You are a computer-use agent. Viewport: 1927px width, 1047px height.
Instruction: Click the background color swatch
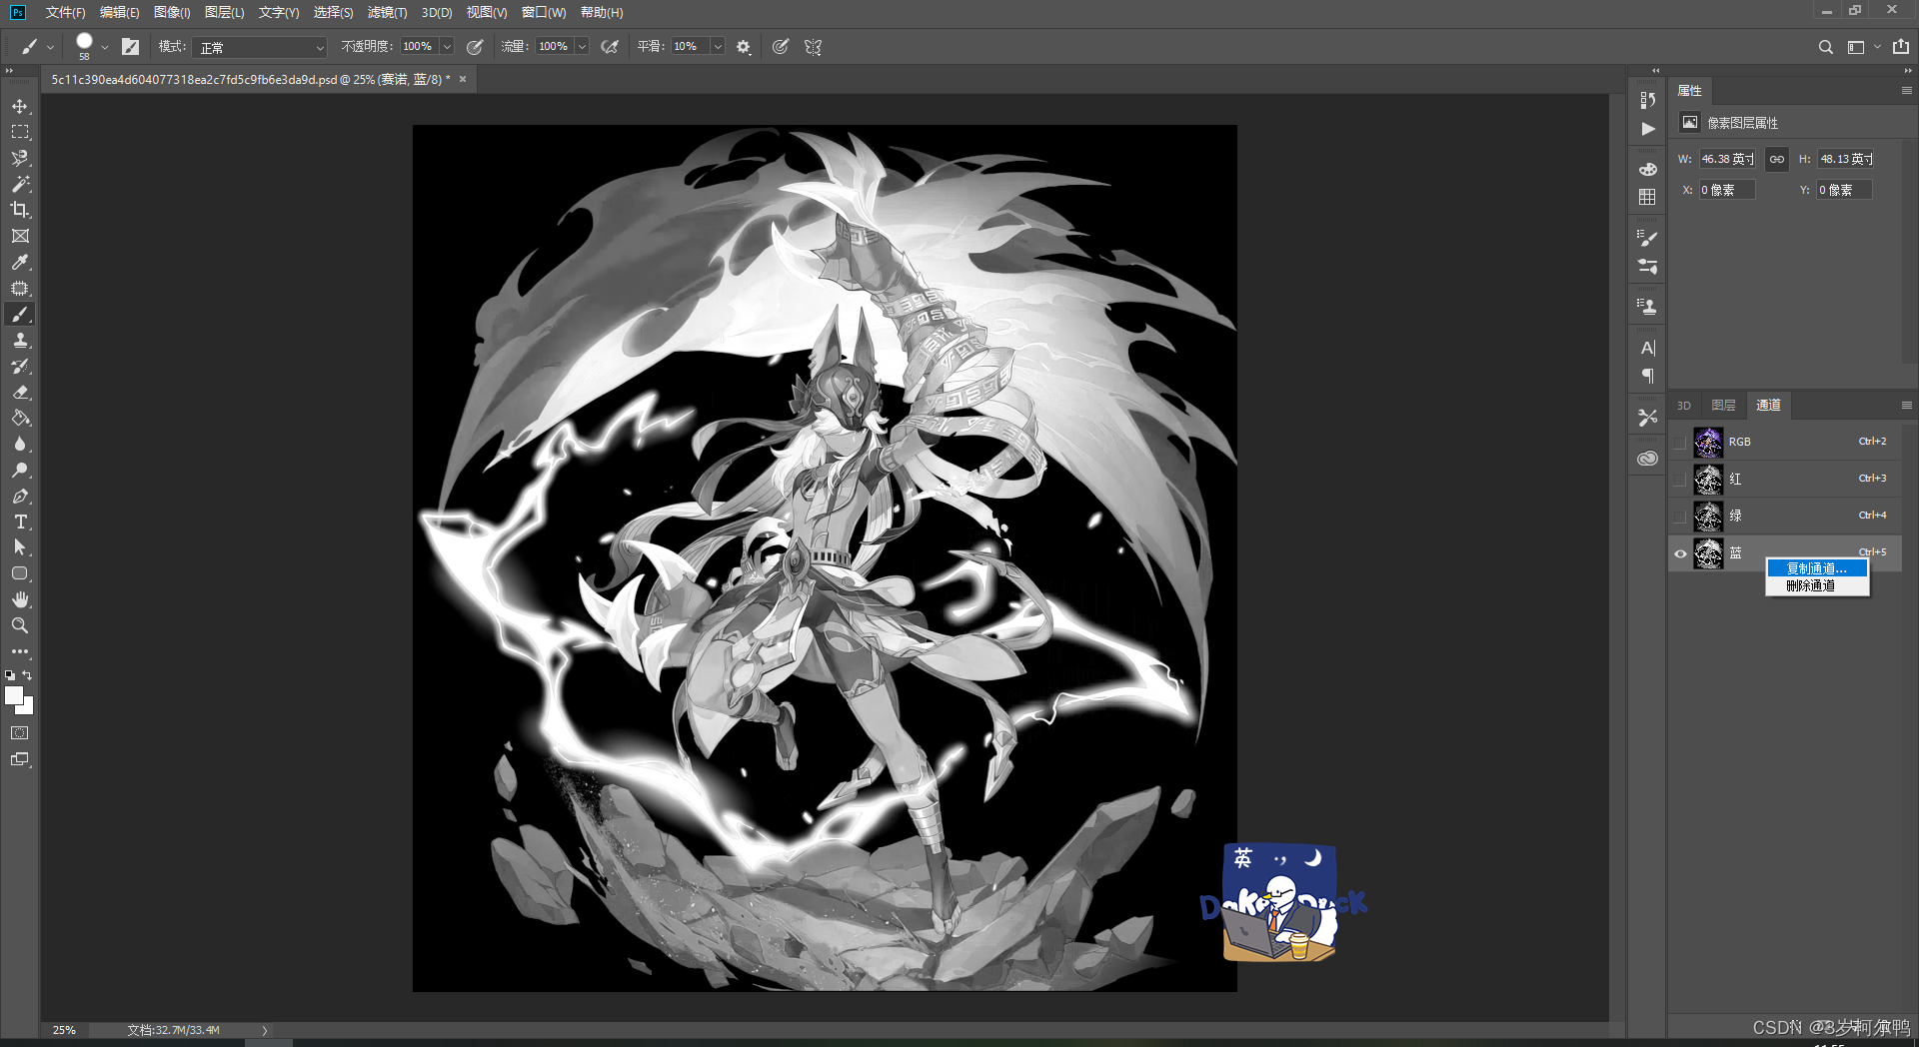coord(28,708)
